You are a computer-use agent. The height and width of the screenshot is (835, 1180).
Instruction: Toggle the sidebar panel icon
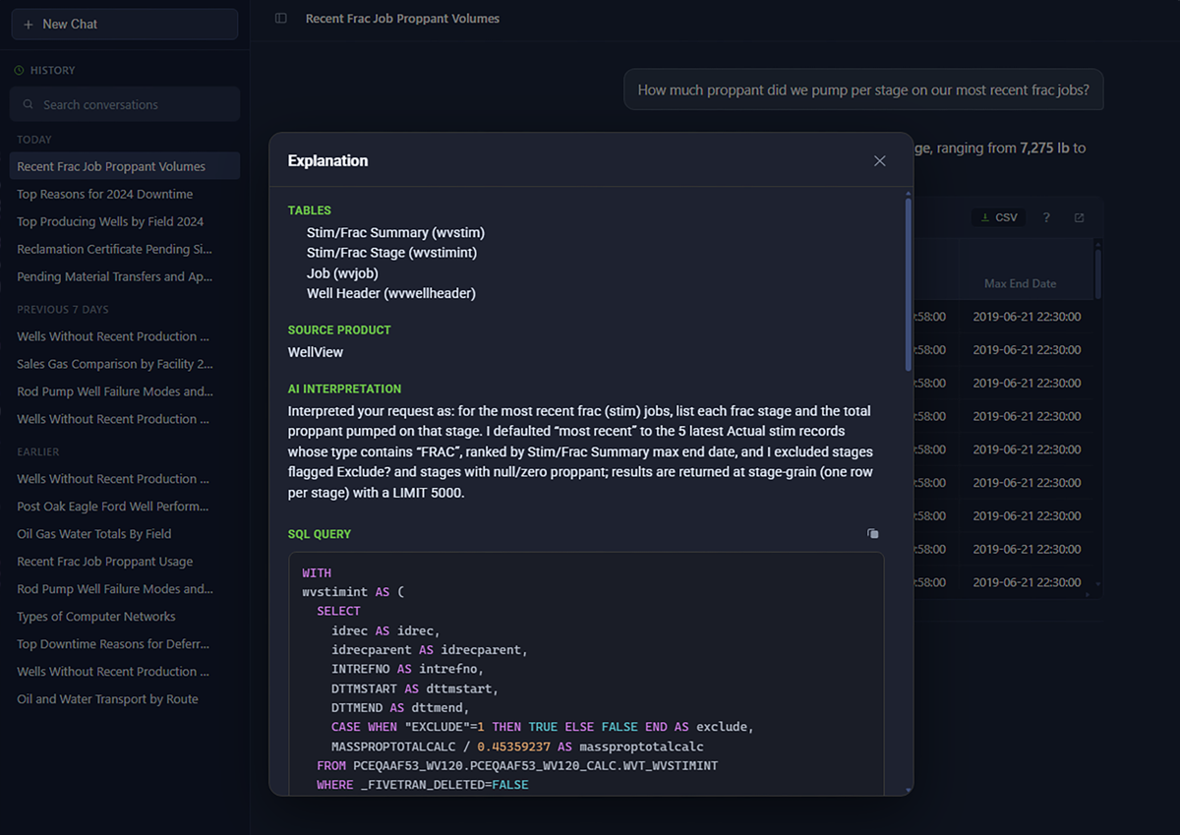coord(281,19)
